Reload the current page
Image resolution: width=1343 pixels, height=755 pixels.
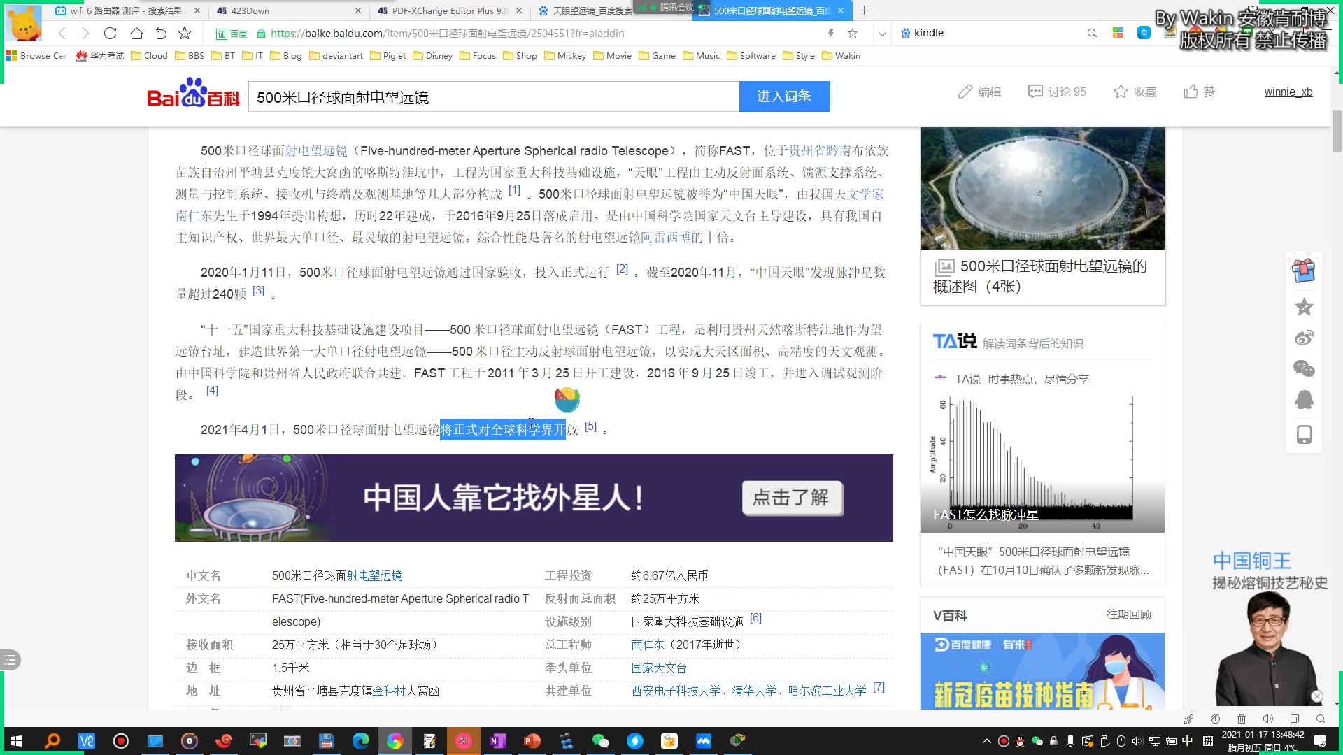pyautogui.click(x=110, y=33)
